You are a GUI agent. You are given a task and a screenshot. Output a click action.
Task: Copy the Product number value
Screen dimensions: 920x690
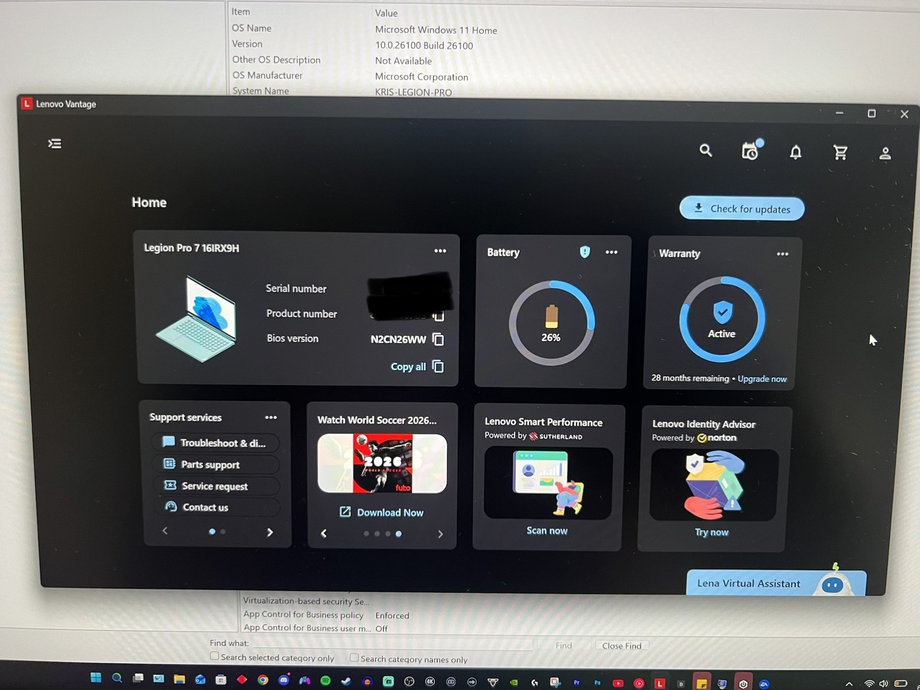tap(438, 316)
